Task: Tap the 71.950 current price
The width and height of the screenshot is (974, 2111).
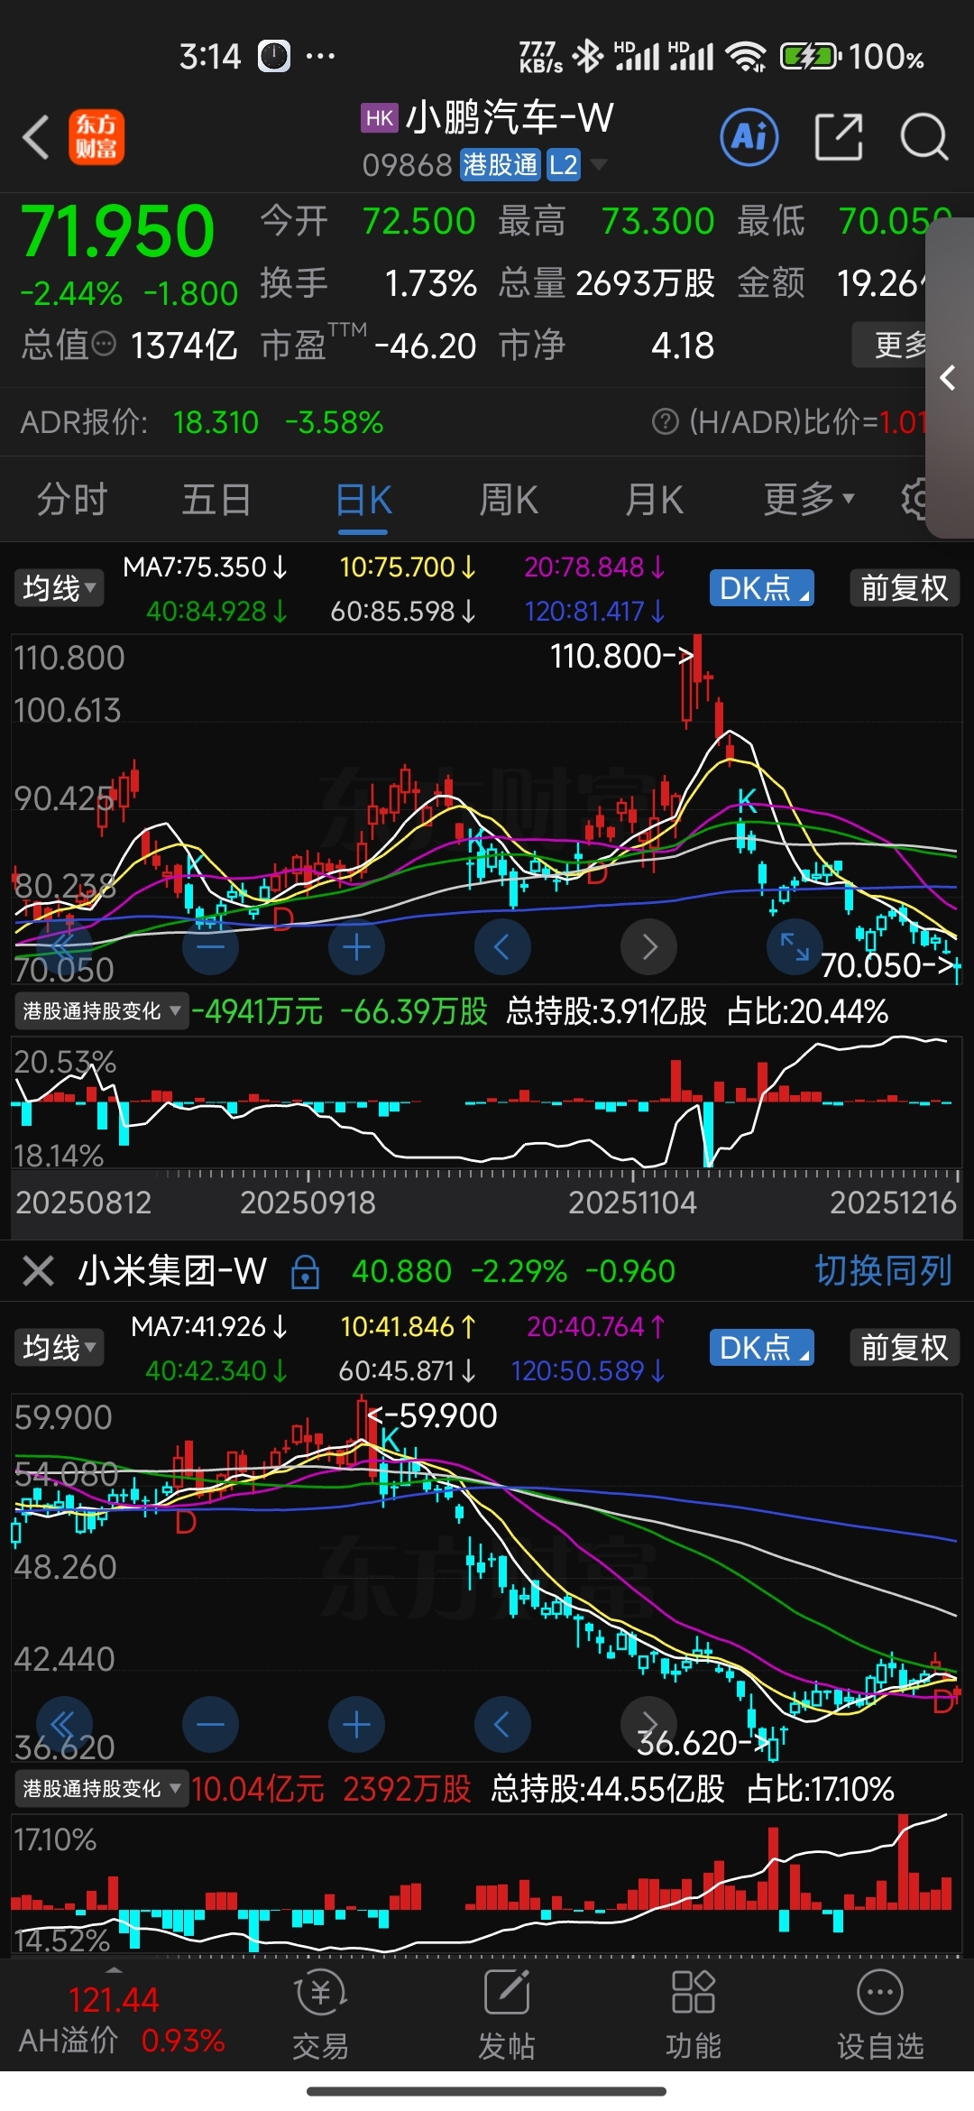Action: 117,231
